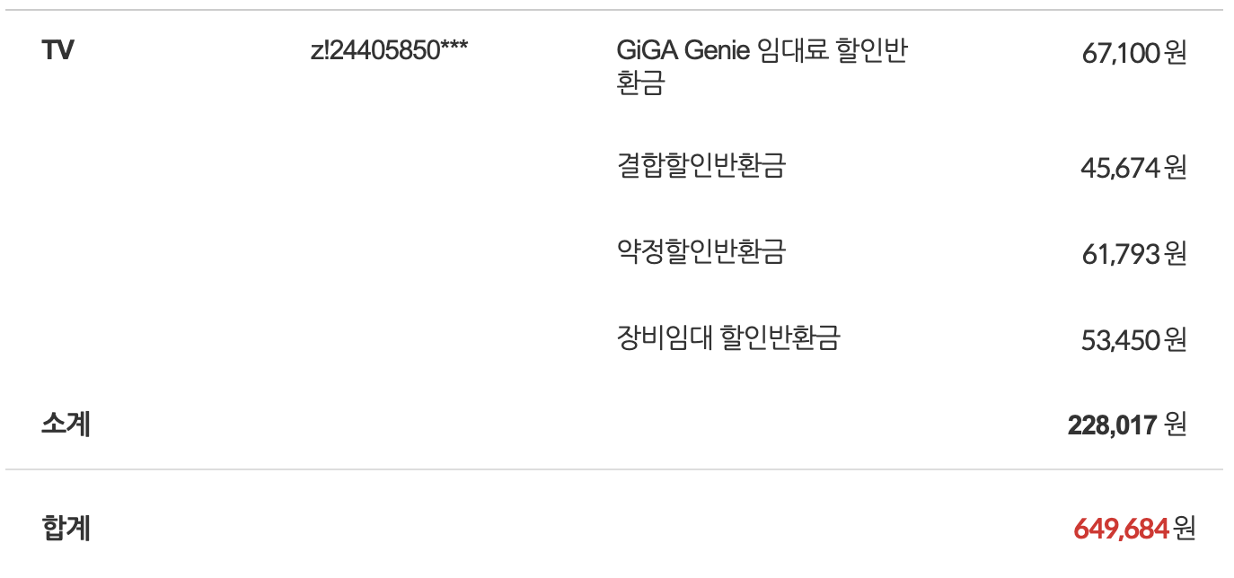Click the 소계 subtotal label
The width and height of the screenshot is (1234, 578).
pos(66,424)
